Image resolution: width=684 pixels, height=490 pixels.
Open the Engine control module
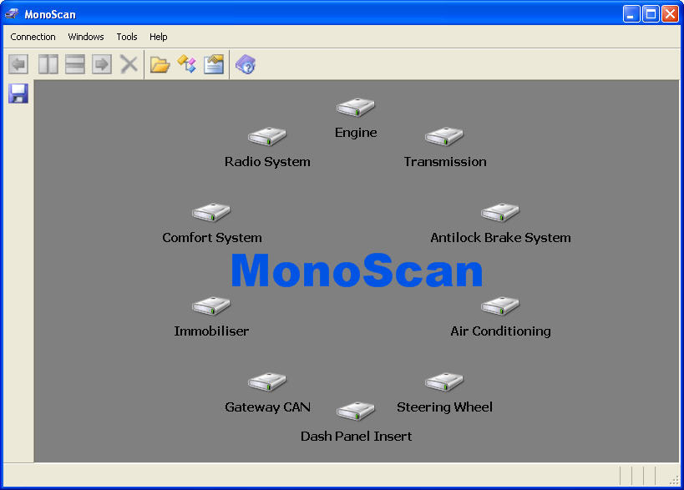coord(356,108)
